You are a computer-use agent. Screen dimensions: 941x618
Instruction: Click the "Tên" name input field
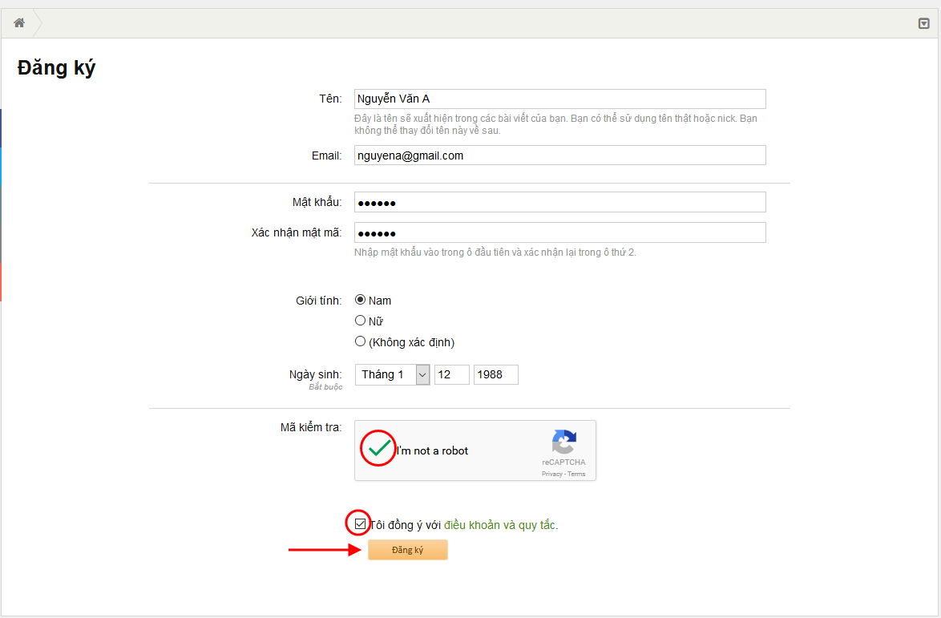[x=559, y=99]
